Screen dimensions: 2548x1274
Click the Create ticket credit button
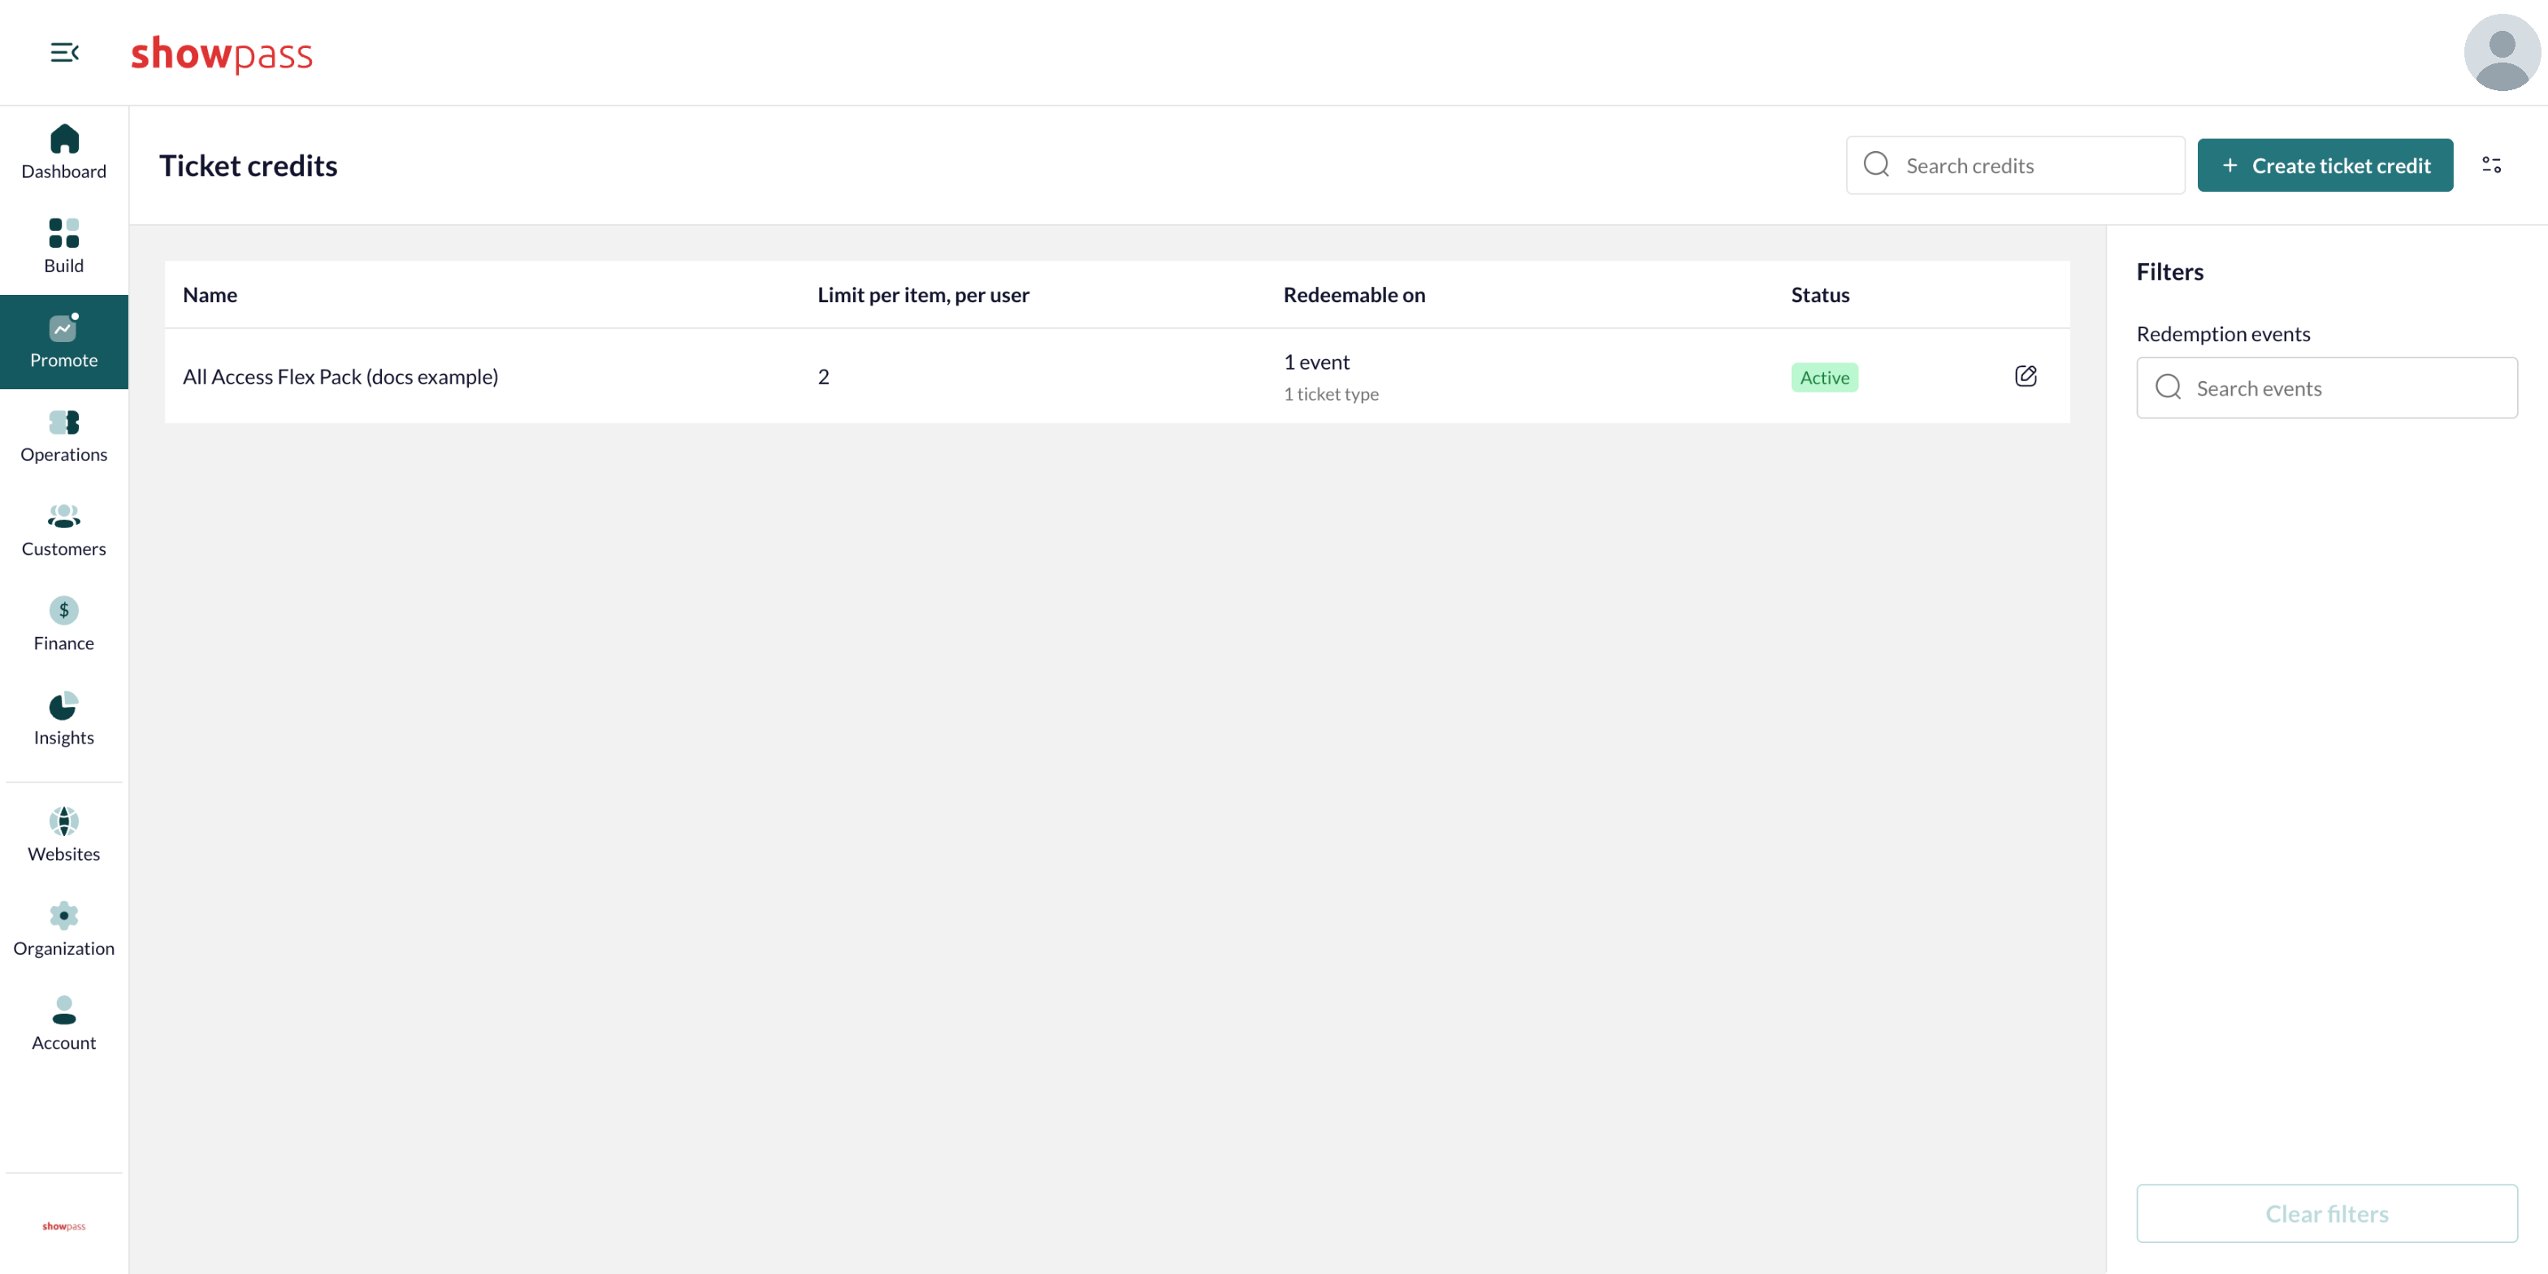pos(2325,165)
